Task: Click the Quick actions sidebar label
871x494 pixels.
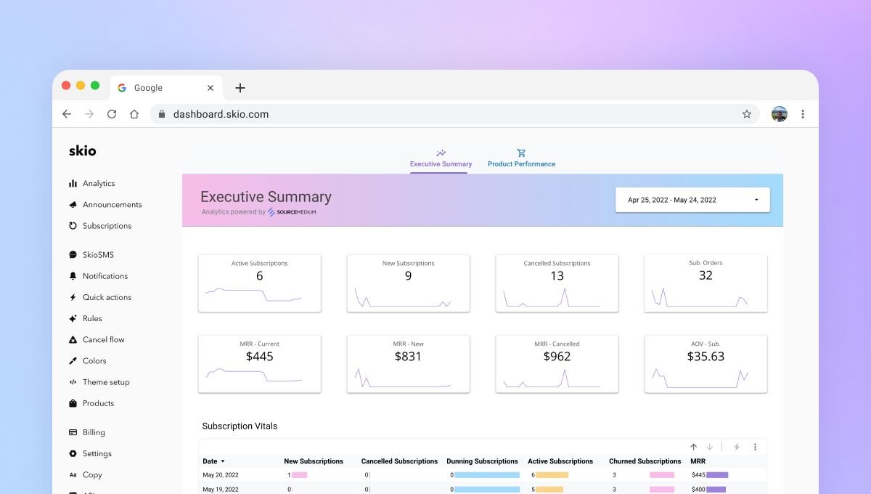Action: [107, 297]
